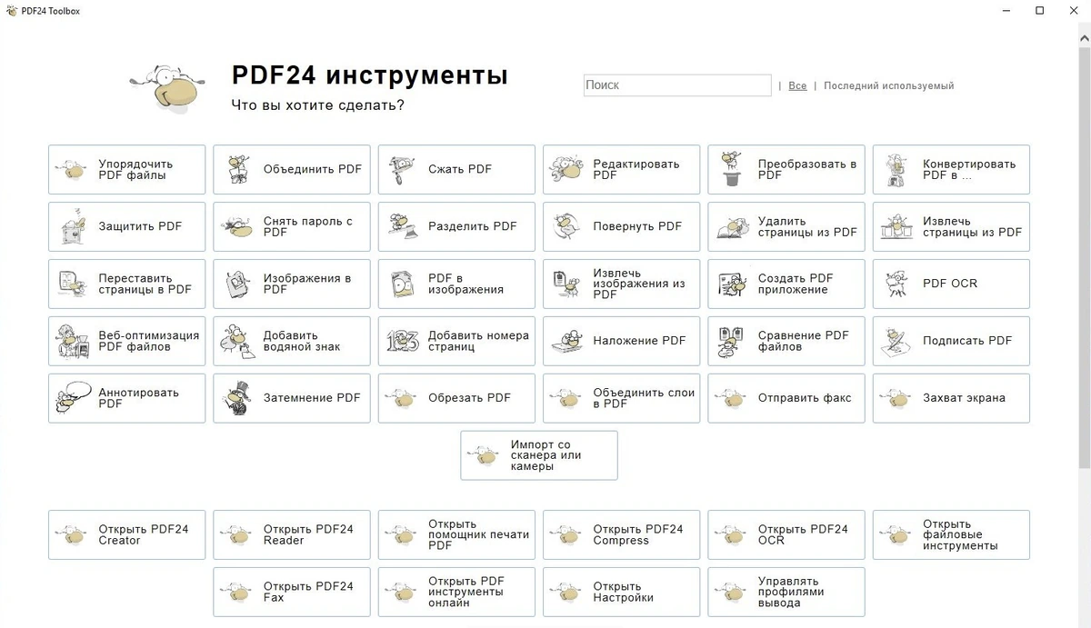Launch Открыть PDF24 Reader
This screenshot has height=628, width=1091.
(x=292, y=534)
